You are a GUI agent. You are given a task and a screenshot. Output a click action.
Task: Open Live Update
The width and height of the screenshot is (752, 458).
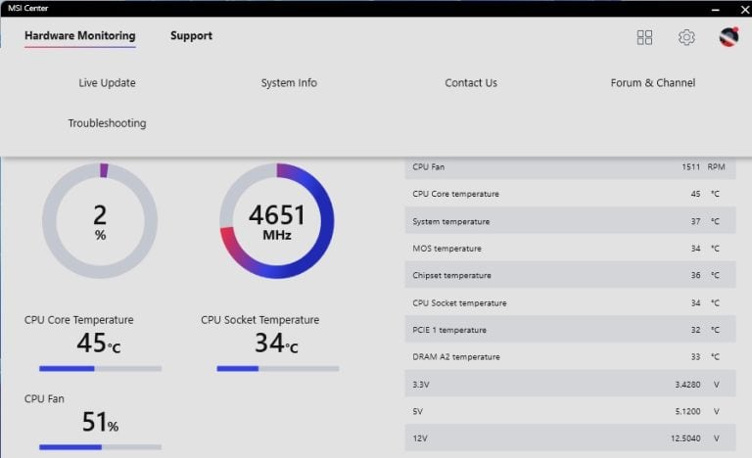click(x=107, y=83)
